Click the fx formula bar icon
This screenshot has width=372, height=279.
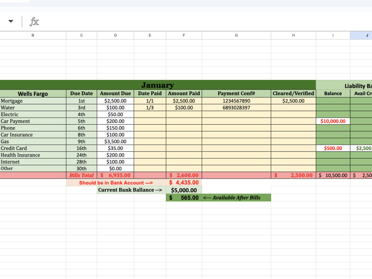pyautogui.click(x=34, y=22)
